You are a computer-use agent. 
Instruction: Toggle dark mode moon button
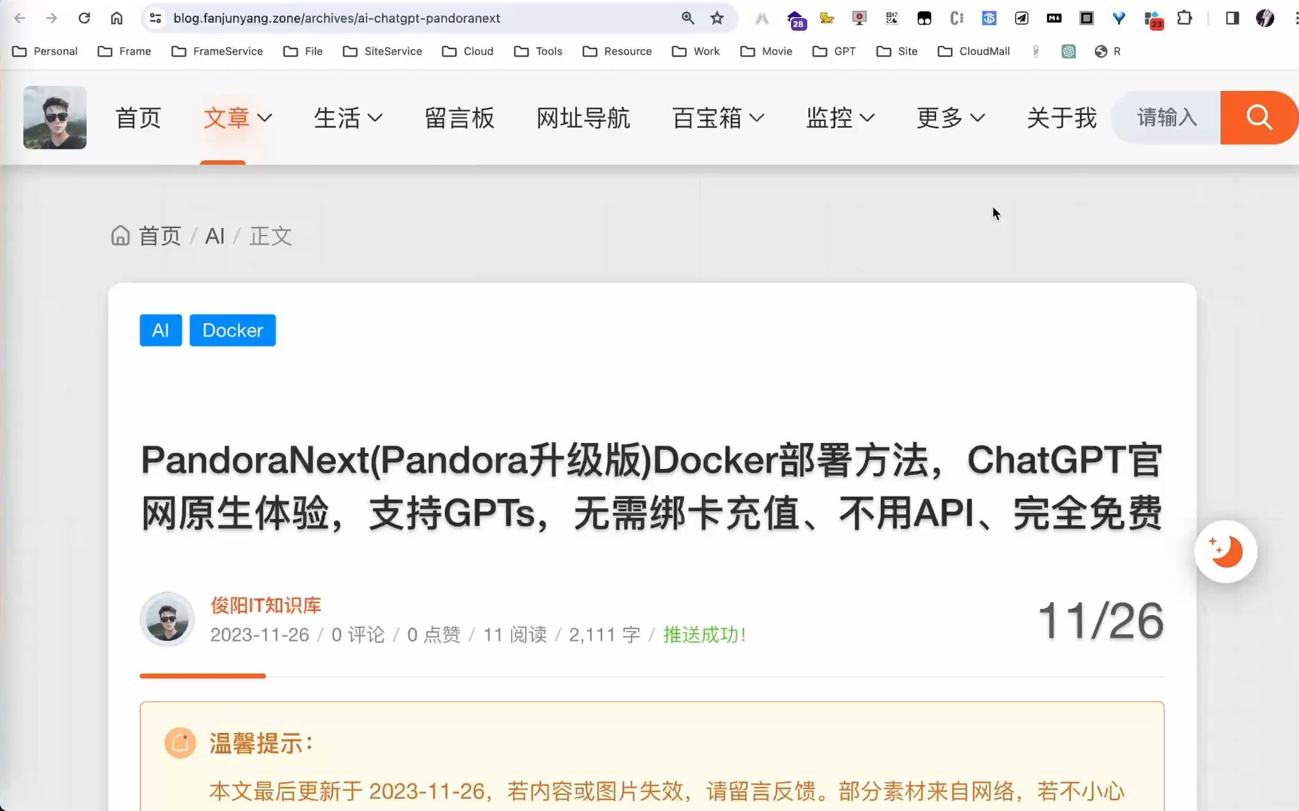(1225, 551)
